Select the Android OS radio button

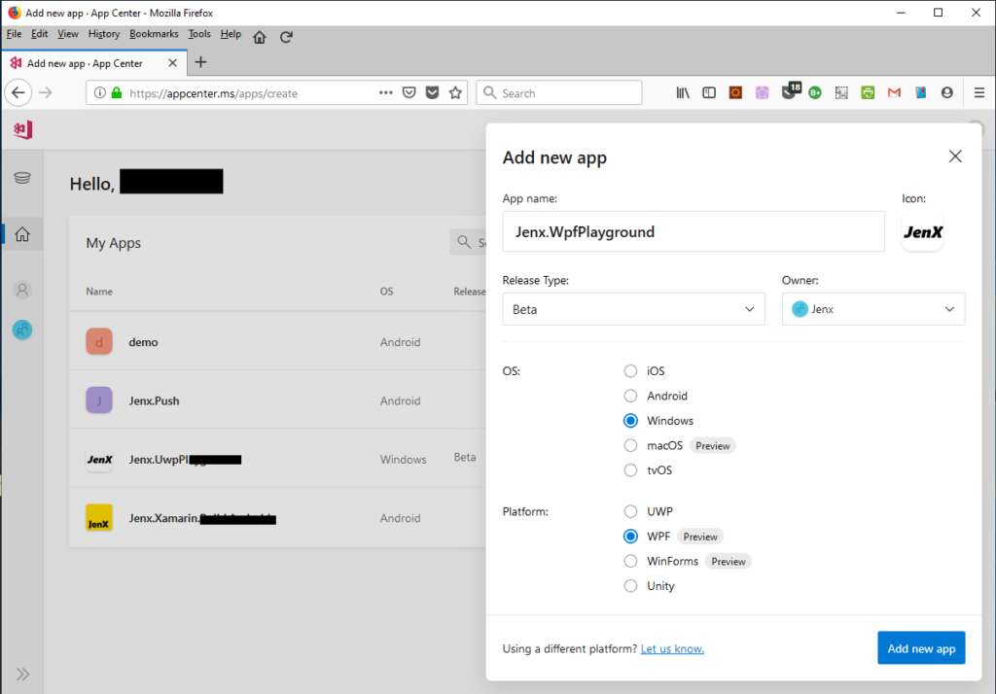click(x=630, y=396)
